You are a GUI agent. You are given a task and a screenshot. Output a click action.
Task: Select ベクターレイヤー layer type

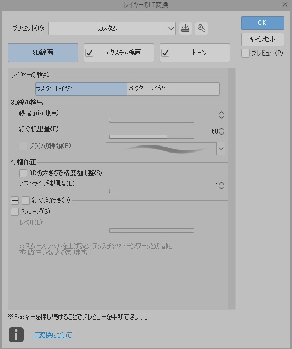[x=173, y=88]
